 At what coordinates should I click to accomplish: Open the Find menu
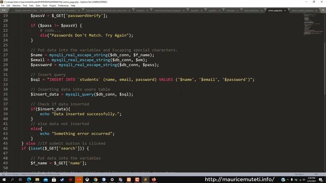click(25, 6)
